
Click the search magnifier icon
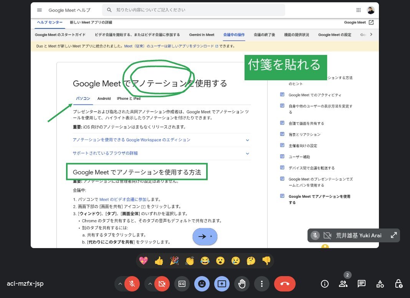(x=109, y=10)
